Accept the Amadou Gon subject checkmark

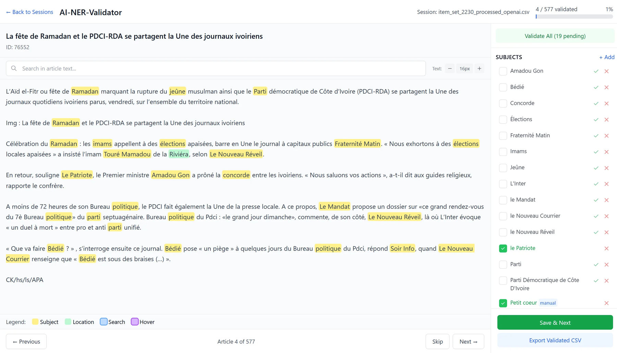click(x=596, y=71)
